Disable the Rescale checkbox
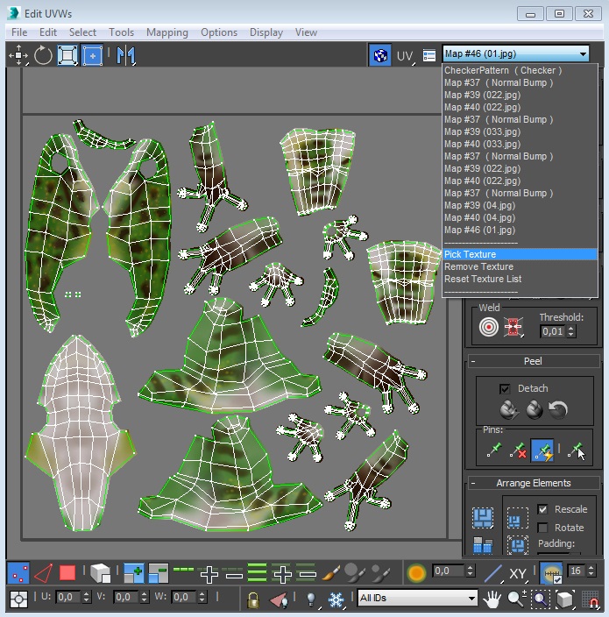 tap(542, 509)
